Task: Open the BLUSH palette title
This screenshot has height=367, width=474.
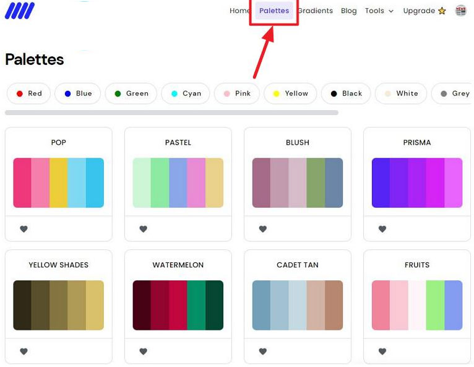Action: pos(298,142)
